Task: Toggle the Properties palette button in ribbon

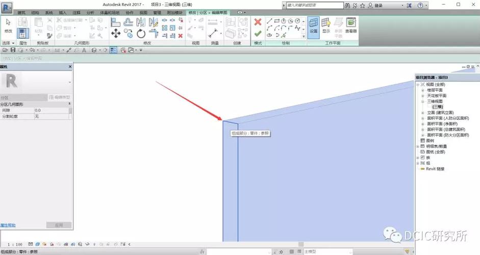Action: 23,33
